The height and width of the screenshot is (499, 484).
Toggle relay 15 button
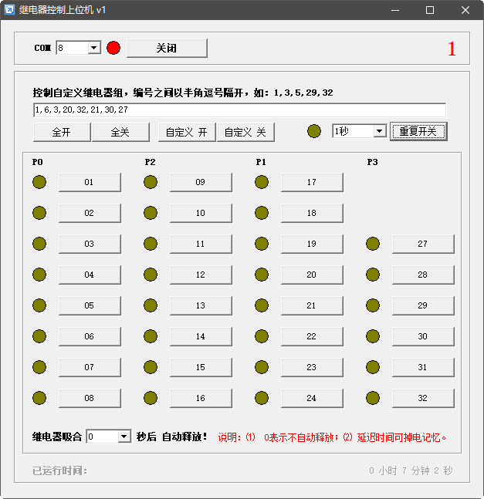[201, 368]
